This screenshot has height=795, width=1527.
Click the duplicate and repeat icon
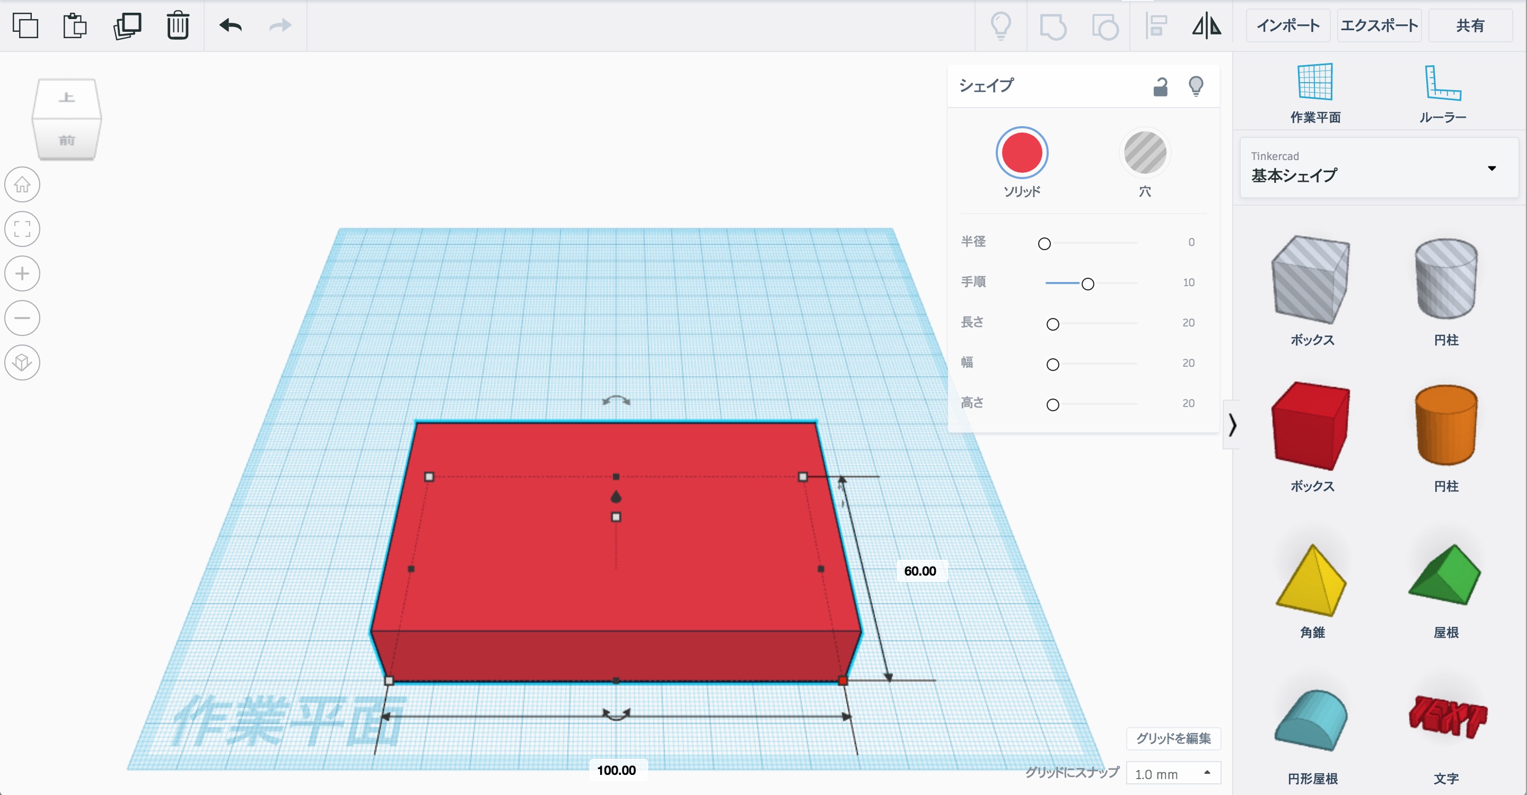(127, 25)
